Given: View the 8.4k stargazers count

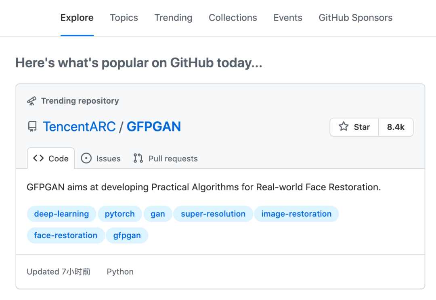Looking at the screenshot, I should pos(396,127).
